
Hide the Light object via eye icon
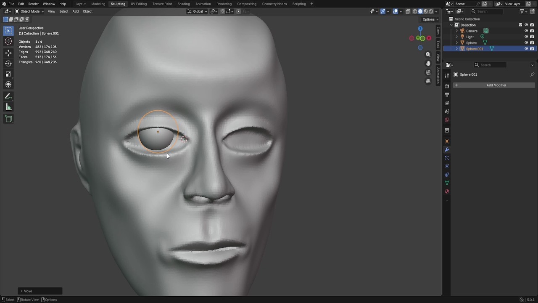tap(526, 37)
